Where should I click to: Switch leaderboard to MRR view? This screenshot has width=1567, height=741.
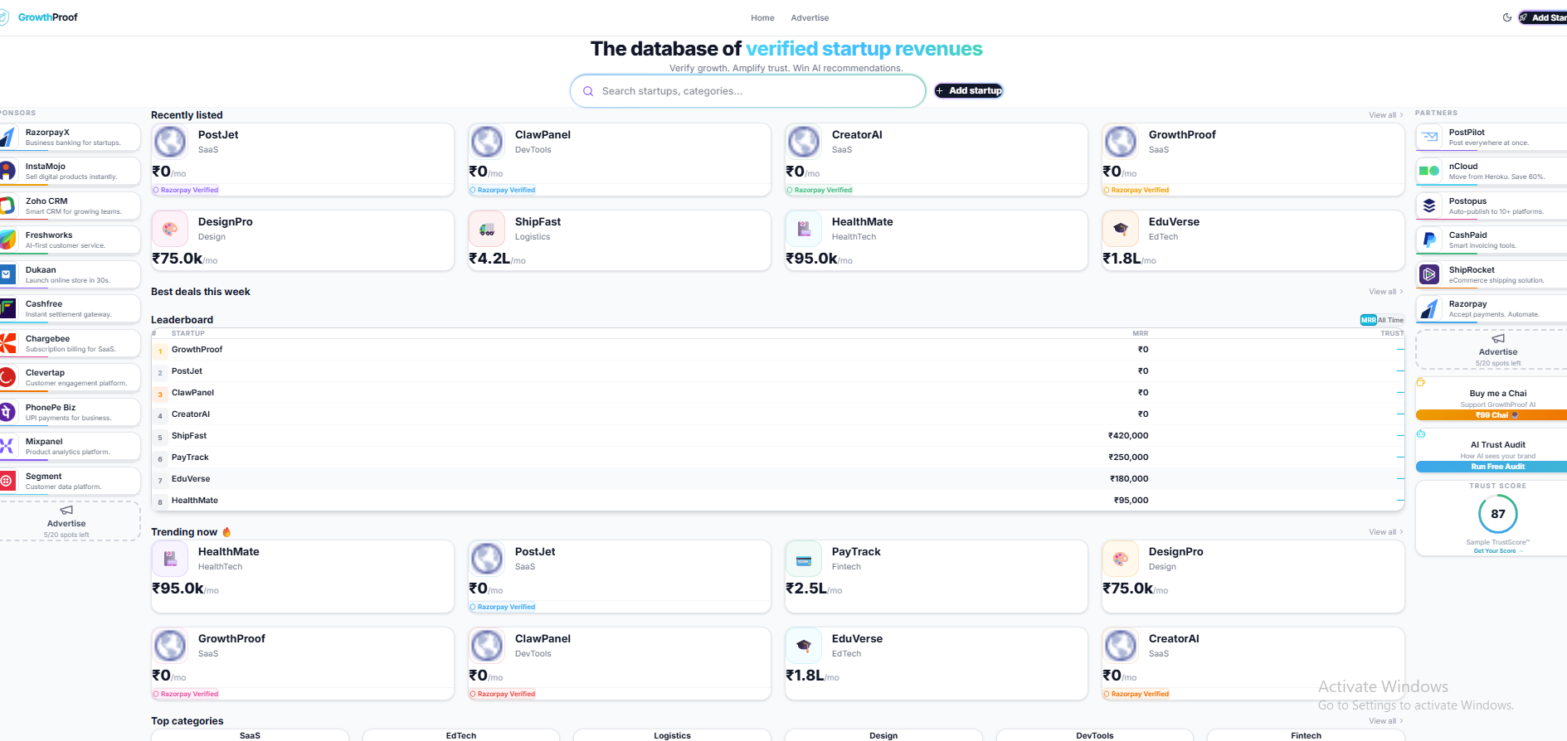pos(1368,320)
